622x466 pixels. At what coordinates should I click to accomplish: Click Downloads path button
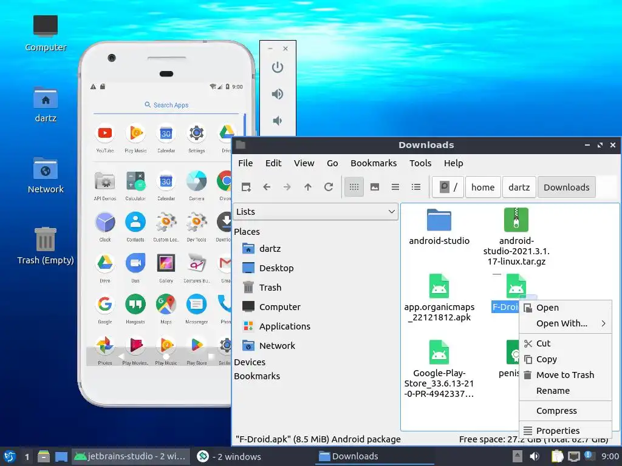[x=567, y=187]
